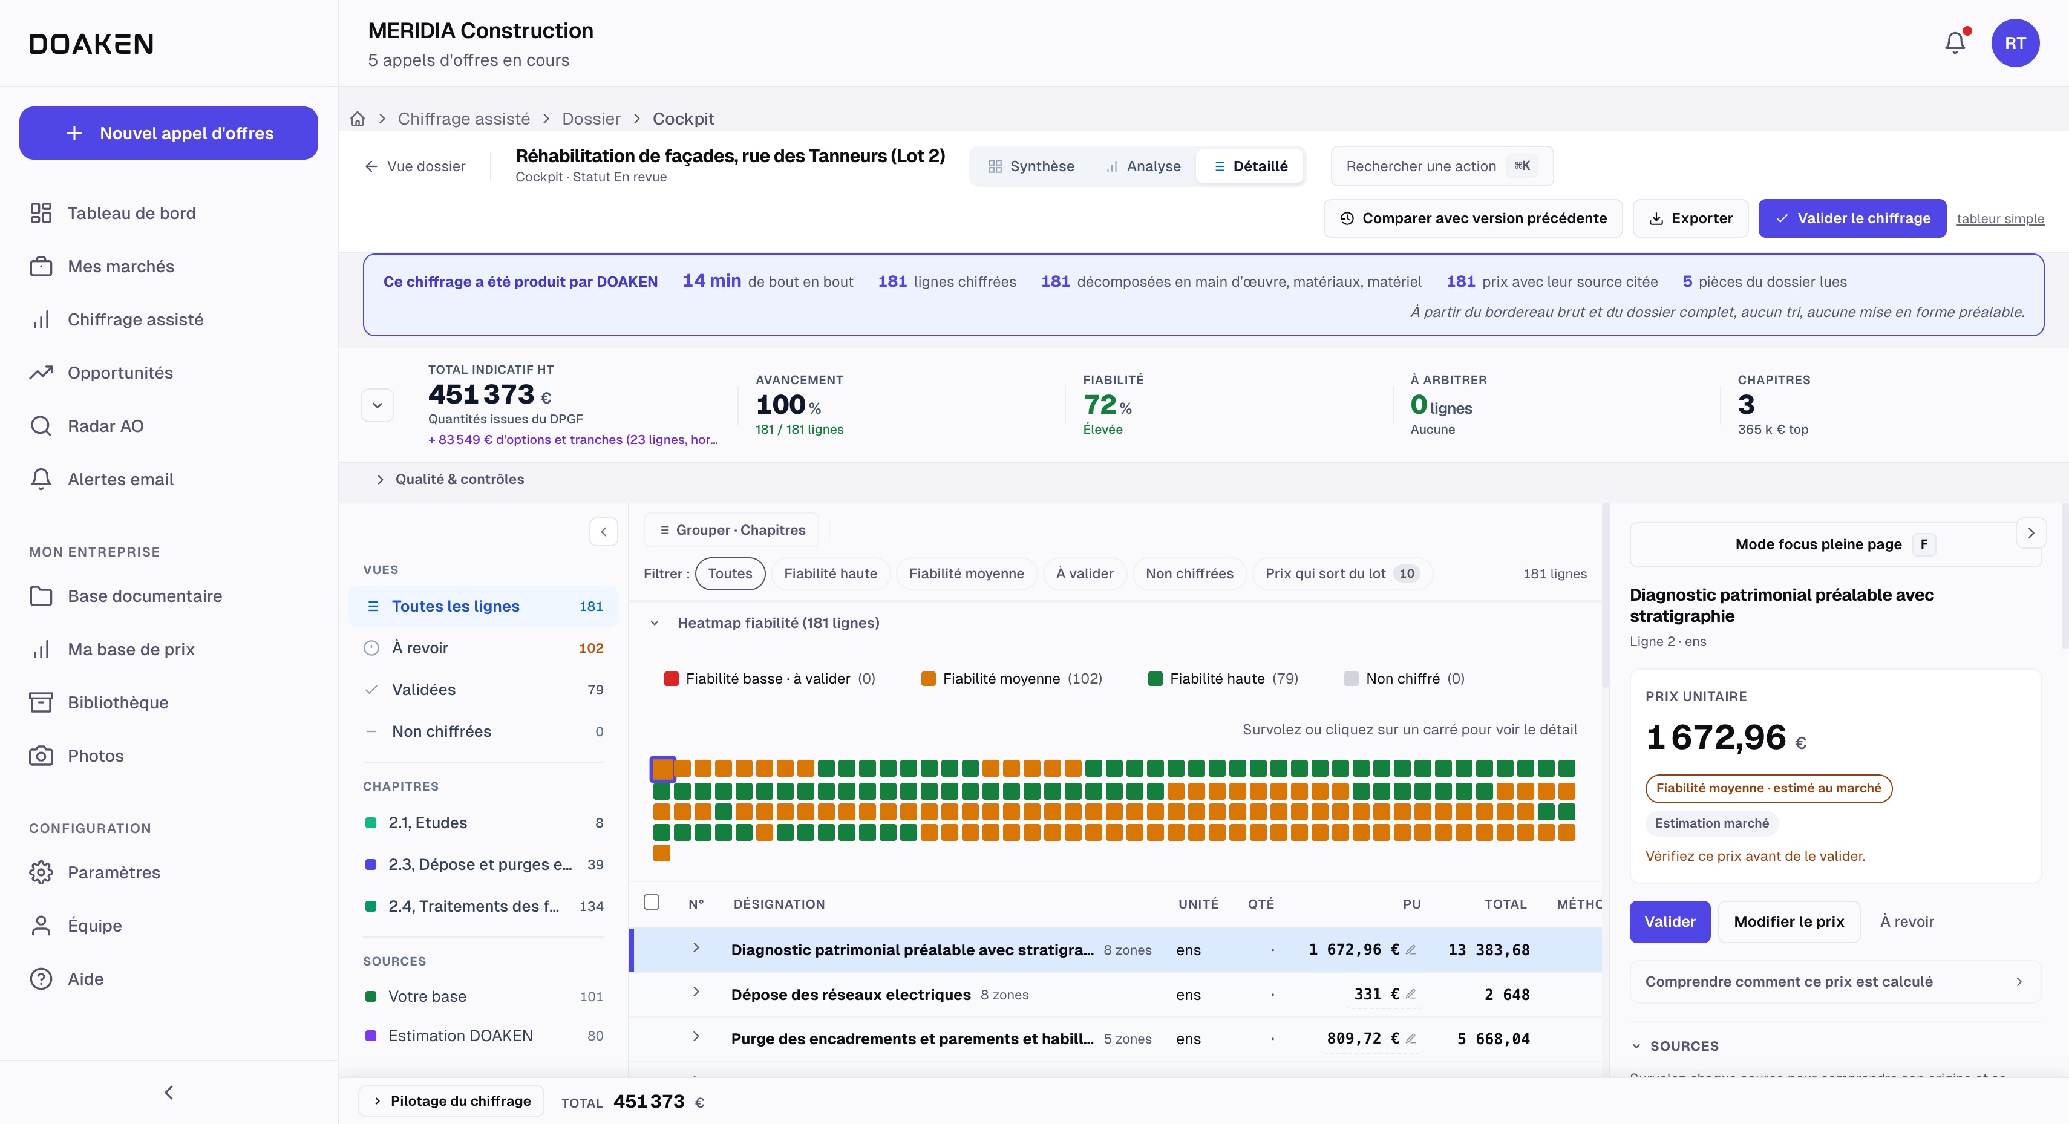Go to home via breadcrumb house icon

pyautogui.click(x=358, y=119)
